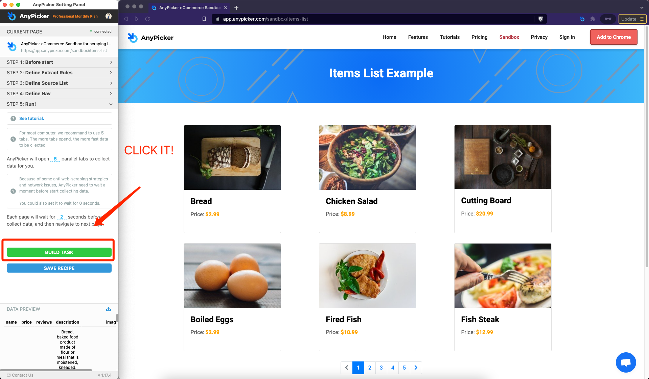Expand STEP 2: Define Extract Rules
Screen dimensions: 649x379
(59, 73)
